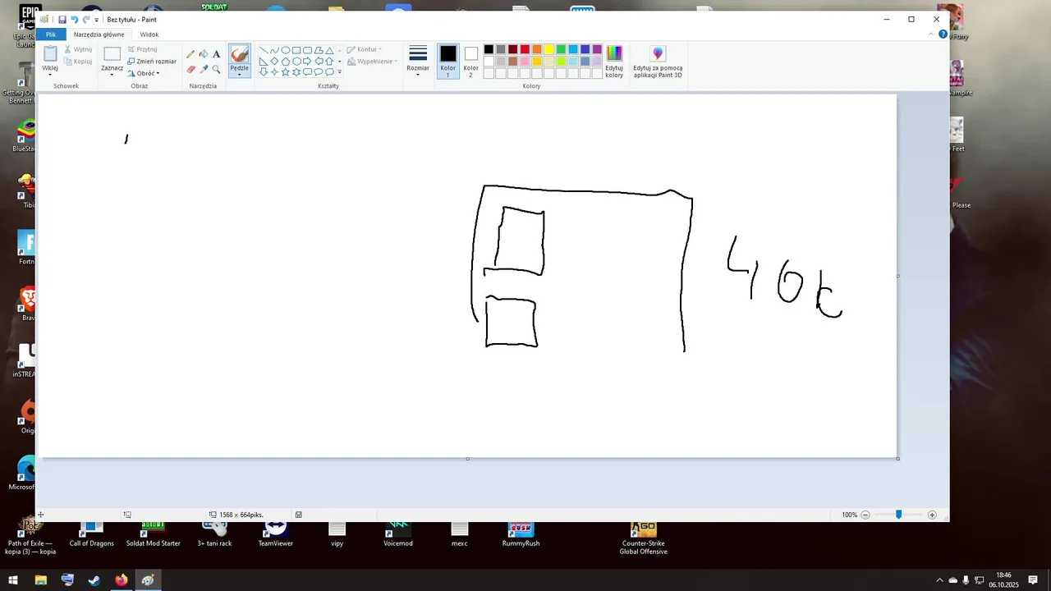Choose the Rectangle shape
Image resolution: width=1051 pixels, height=591 pixels.
[296, 50]
